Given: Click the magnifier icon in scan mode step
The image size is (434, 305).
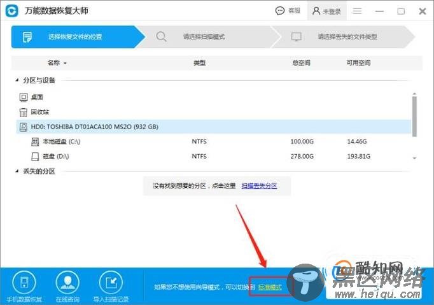Looking at the screenshot, I should (161, 36).
